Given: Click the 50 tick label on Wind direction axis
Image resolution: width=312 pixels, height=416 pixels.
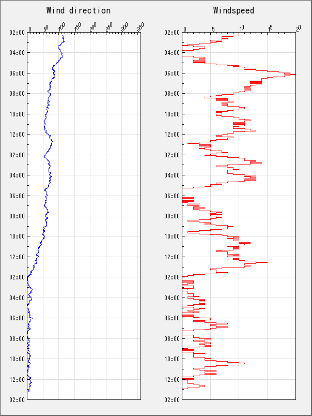Looking at the screenshot, I should (x=45, y=26).
